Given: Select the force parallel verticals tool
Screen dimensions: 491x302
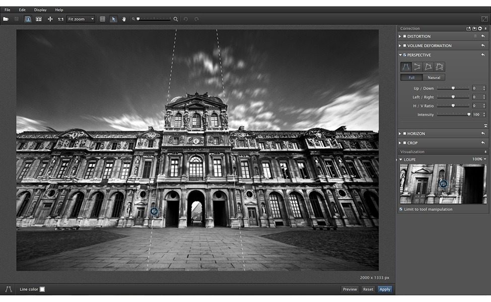Looking at the screenshot, I should 406,67.
